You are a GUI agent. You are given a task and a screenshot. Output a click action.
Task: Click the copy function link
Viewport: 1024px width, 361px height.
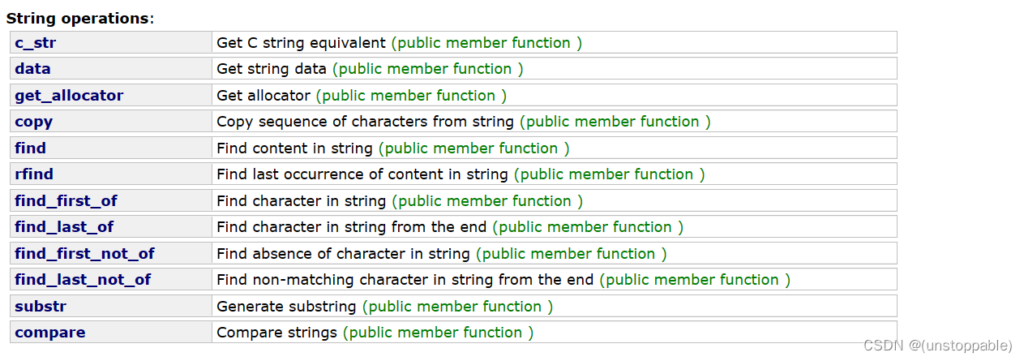click(x=33, y=122)
